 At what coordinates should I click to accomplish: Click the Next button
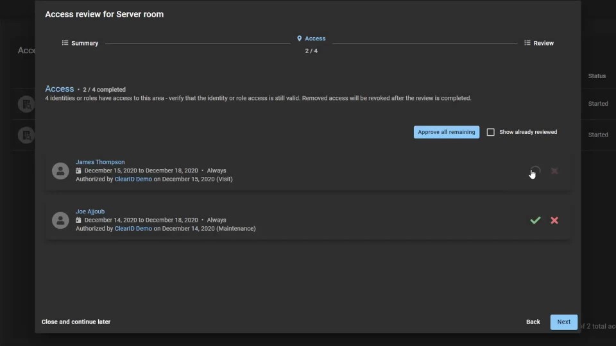pos(563,322)
